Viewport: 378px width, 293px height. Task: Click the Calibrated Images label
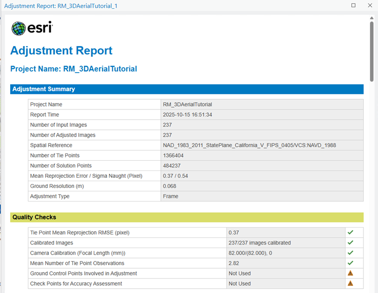point(51,243)
